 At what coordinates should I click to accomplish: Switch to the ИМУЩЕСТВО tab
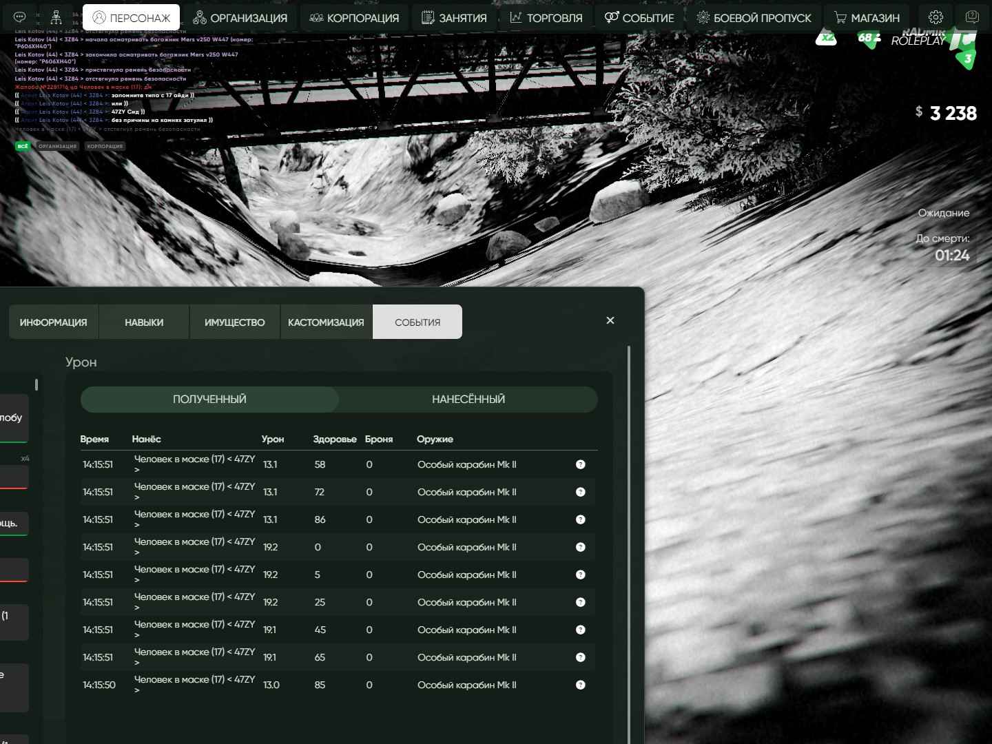click(x=234, y=322)
